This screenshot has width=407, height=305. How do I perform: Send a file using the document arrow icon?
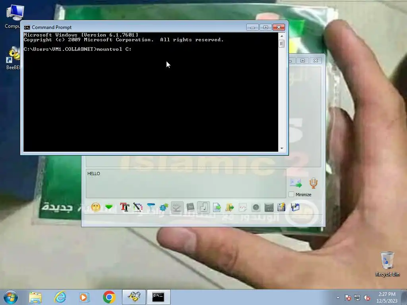[x=217, y=207]
